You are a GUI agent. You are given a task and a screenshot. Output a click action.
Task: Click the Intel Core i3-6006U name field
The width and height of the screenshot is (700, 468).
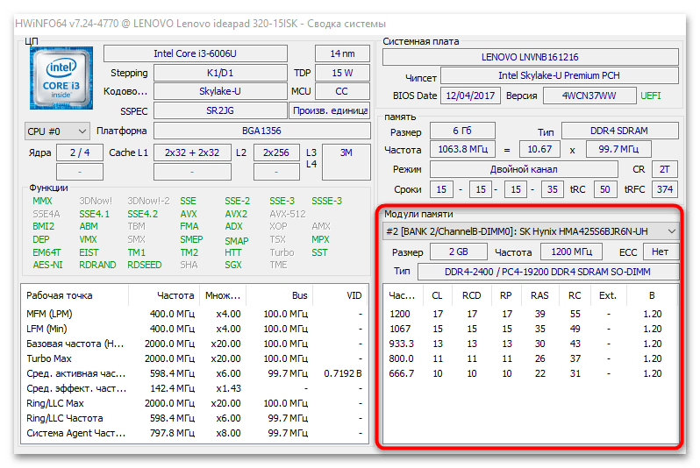pyautogui.click(x=195, y=53)
